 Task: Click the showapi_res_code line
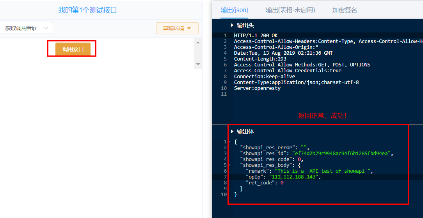click(x=272, y=159)
